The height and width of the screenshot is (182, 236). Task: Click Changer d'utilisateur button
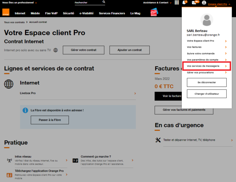207,94
